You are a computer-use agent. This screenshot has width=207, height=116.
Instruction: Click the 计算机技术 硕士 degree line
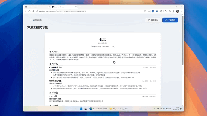click(x=55, y=99)
